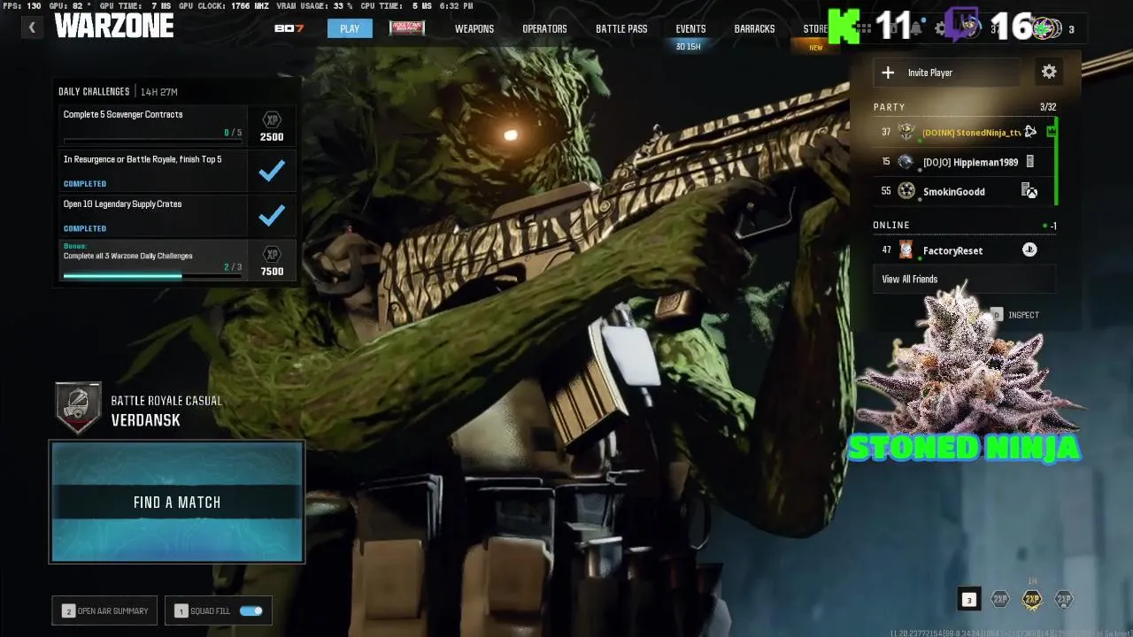The image size is (1133, 637).
Task: Click the Battle Royale Casual mode emblem
Action: (79, 409)
